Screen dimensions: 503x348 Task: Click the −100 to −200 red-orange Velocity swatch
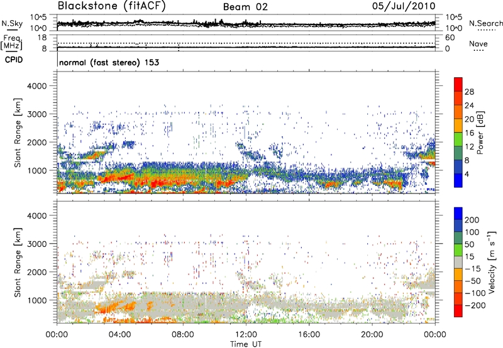(x=458, y=298)
